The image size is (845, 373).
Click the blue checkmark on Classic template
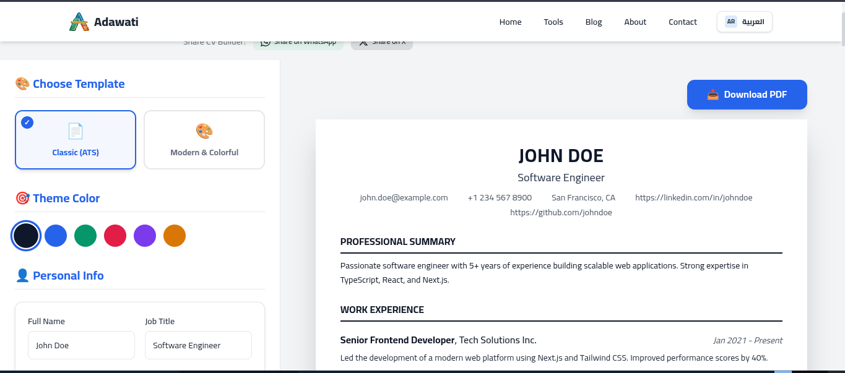click(27, 122)
